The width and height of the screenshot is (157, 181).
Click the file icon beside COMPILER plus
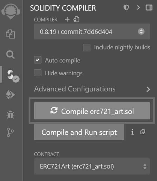pyautogui.click(x=76, y=19)
